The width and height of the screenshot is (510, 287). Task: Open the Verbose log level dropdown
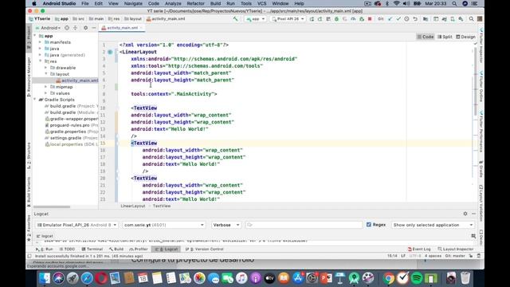(x=226, y=225)
